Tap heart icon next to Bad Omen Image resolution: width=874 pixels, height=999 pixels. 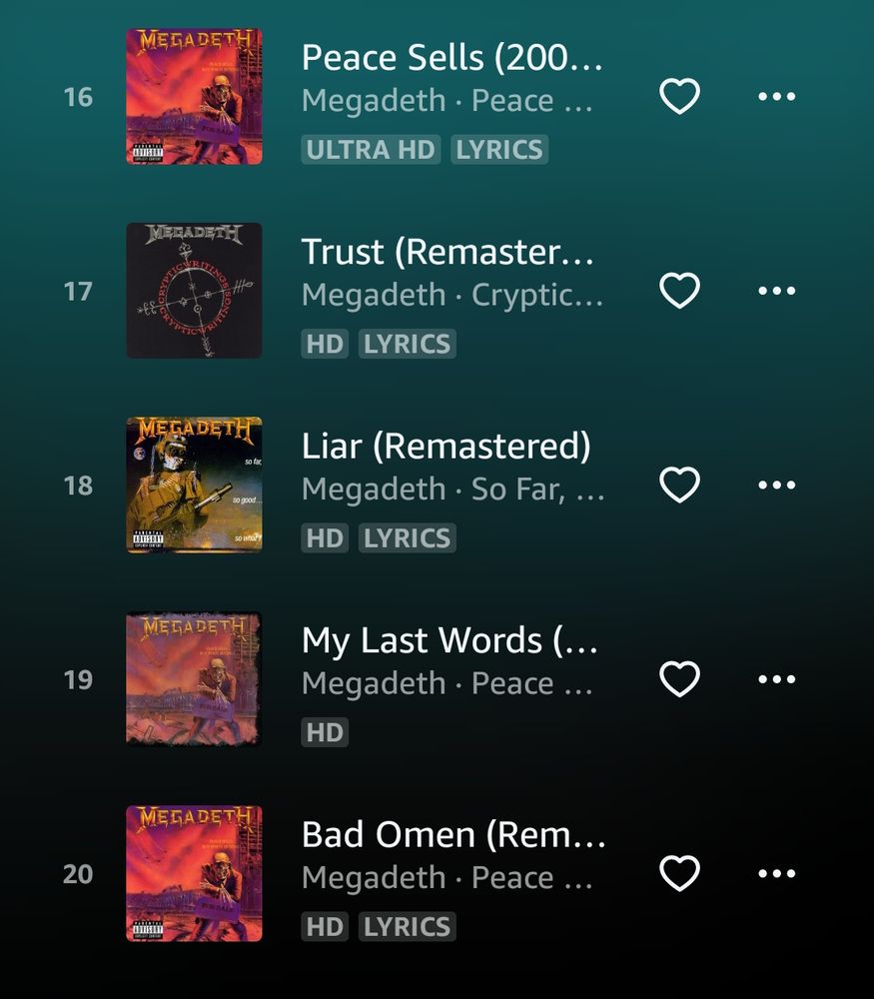click(x=679, y=873)
